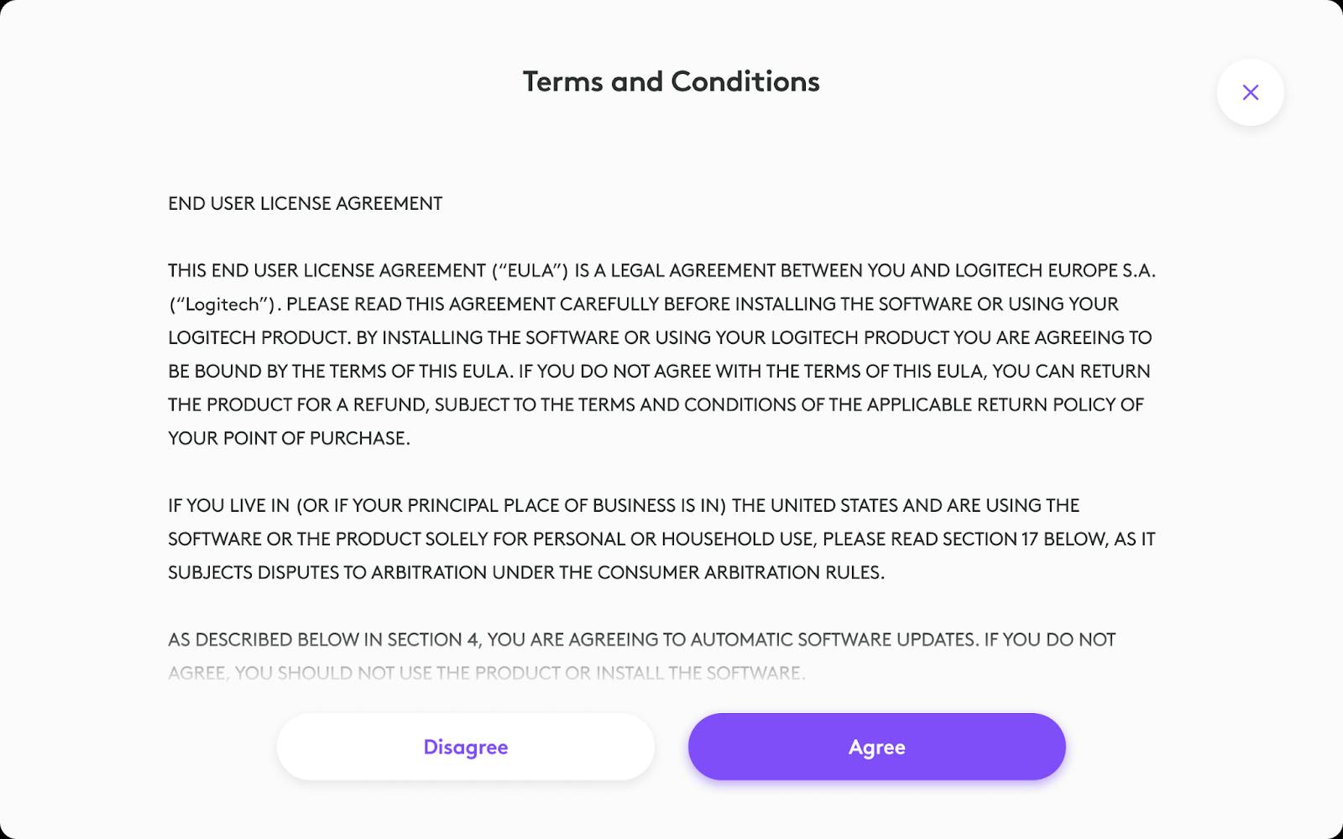Click the line starting BE BOUND BY THE TERMS
The width and height of the screenshot is (1343, 839).
click(x=658, y=372)
